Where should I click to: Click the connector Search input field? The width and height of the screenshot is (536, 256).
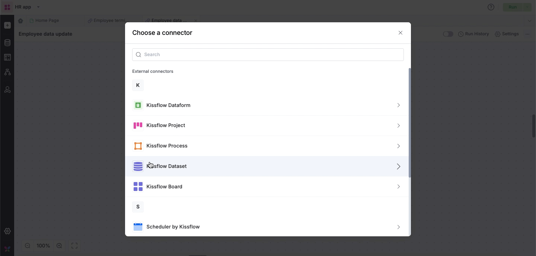tap(268, 55)
